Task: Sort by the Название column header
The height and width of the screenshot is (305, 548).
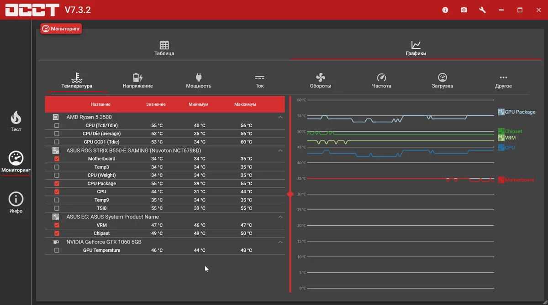Action: 100,104
